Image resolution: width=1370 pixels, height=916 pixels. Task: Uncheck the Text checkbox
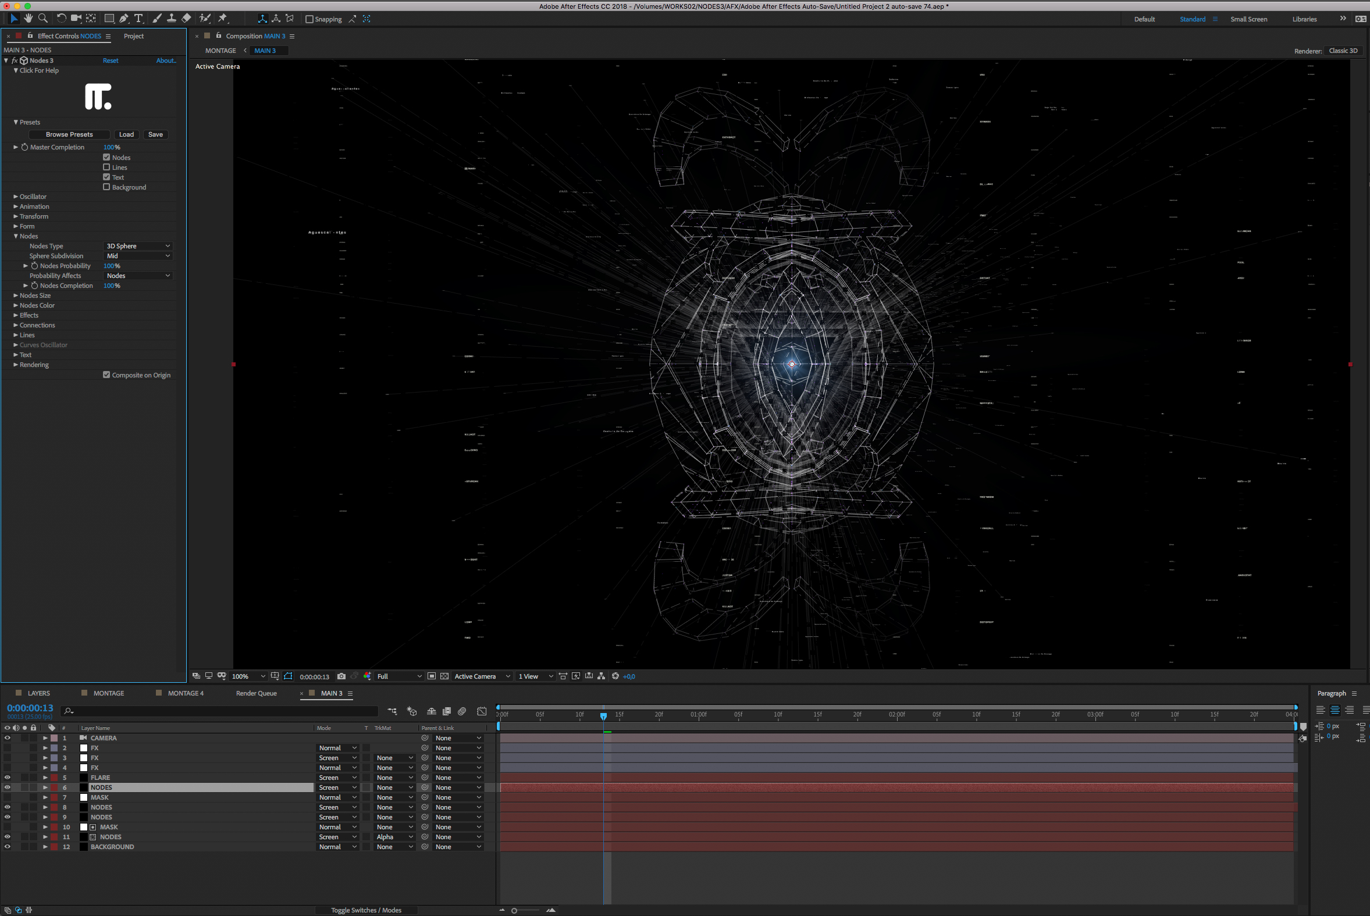click(106, 177)
